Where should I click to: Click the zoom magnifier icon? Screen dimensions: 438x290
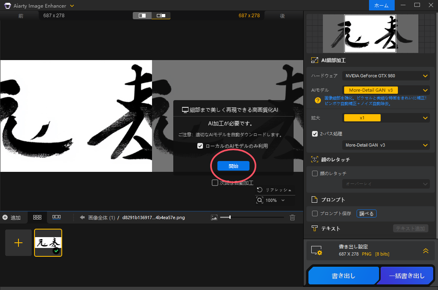click(260, 200)
